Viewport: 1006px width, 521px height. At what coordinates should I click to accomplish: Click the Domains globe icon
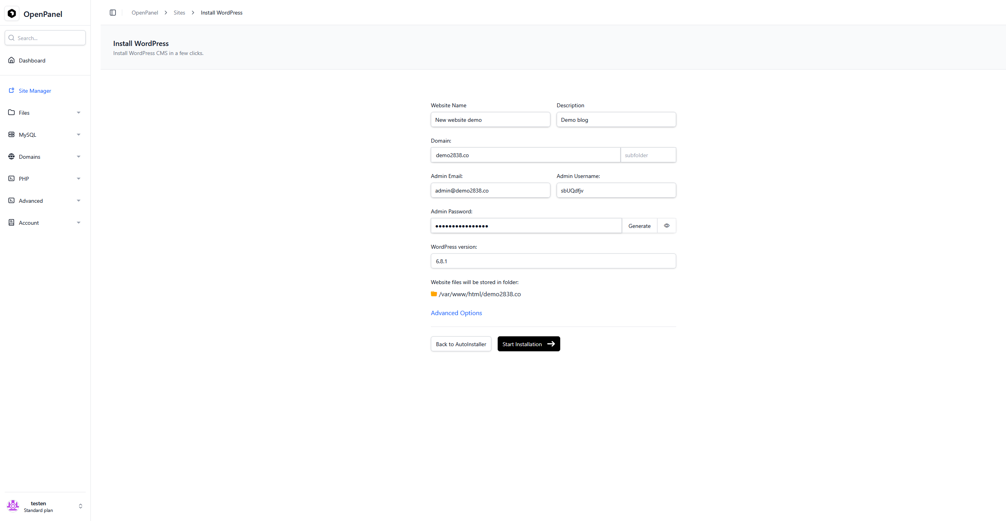pos(11,156)
